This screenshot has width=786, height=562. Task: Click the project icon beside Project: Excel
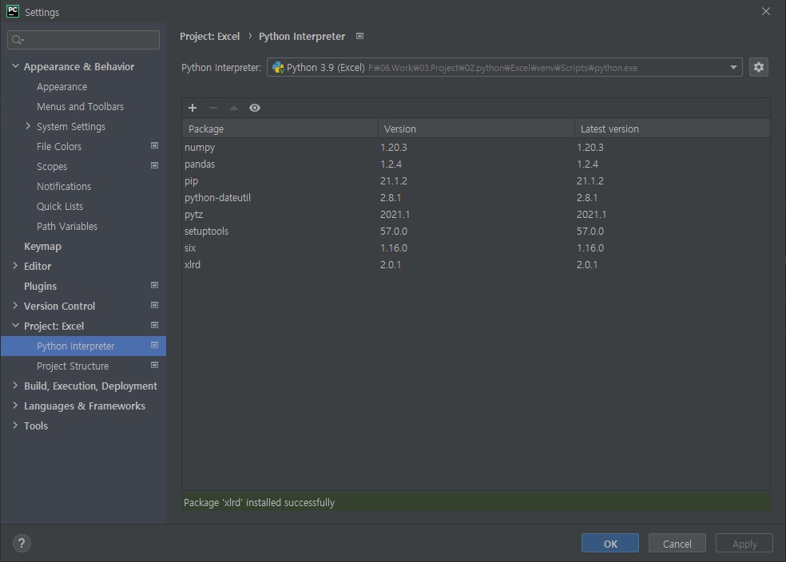pyautogui.click(x=154, y=326)
